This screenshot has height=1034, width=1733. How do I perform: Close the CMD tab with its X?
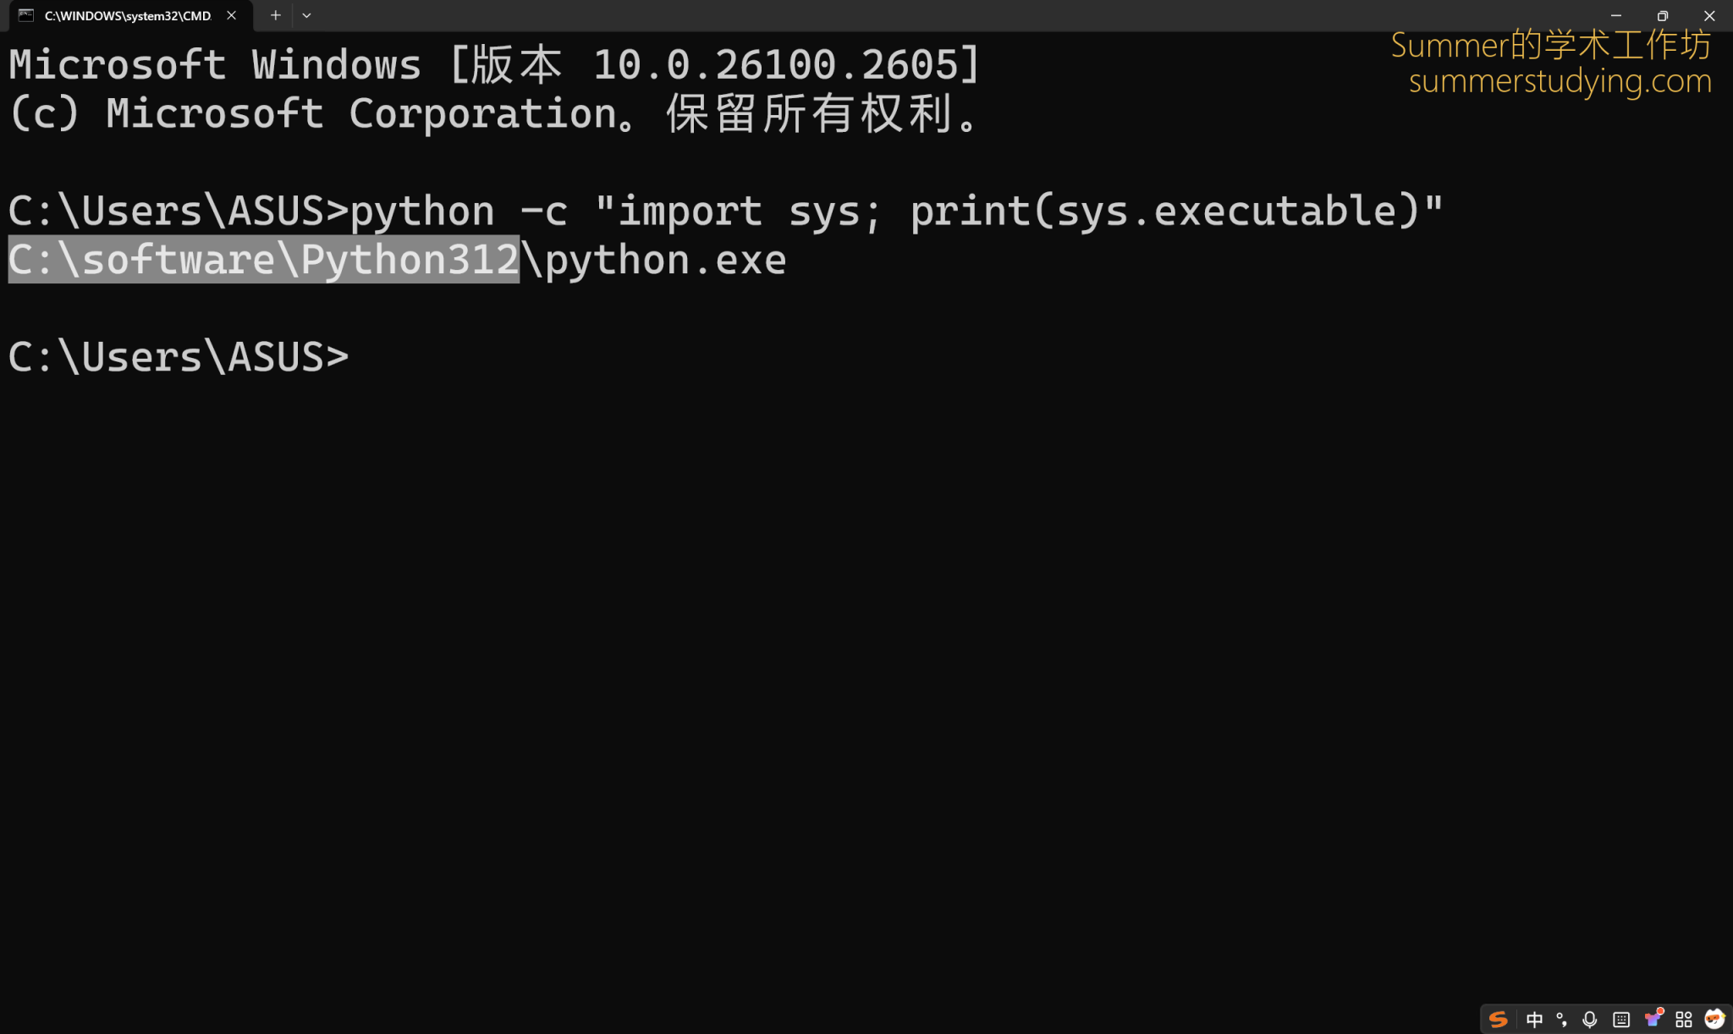coord(230,14)
